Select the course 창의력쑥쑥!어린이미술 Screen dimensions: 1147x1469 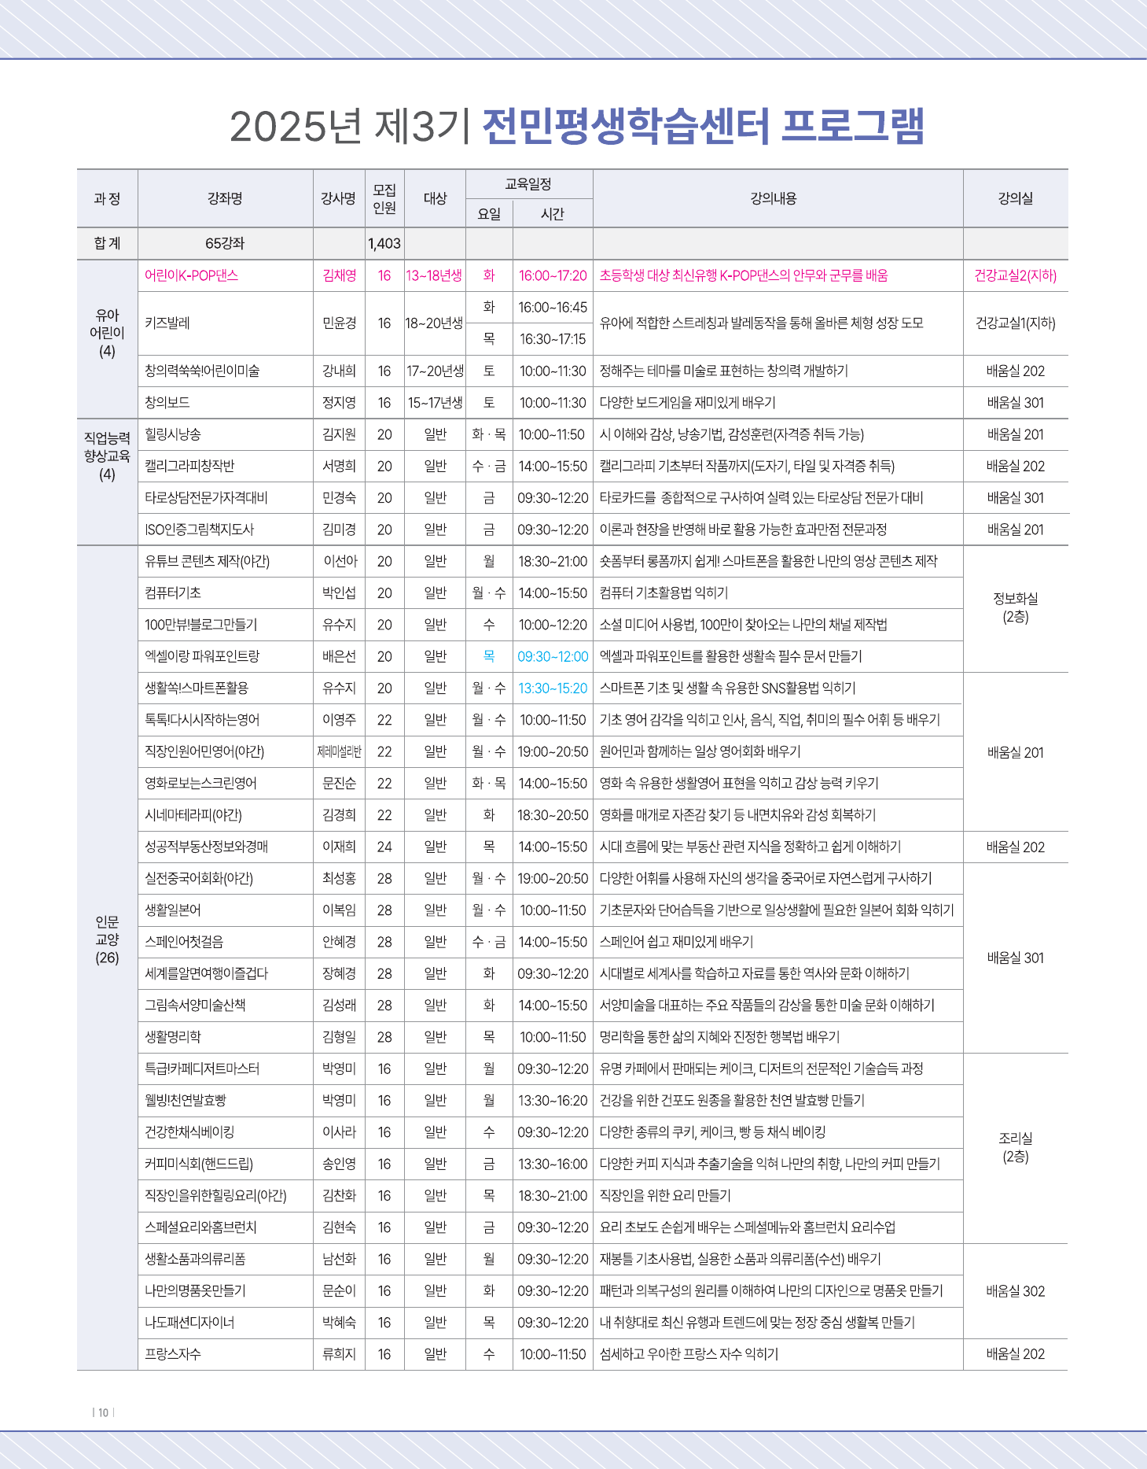click(202, 371)
